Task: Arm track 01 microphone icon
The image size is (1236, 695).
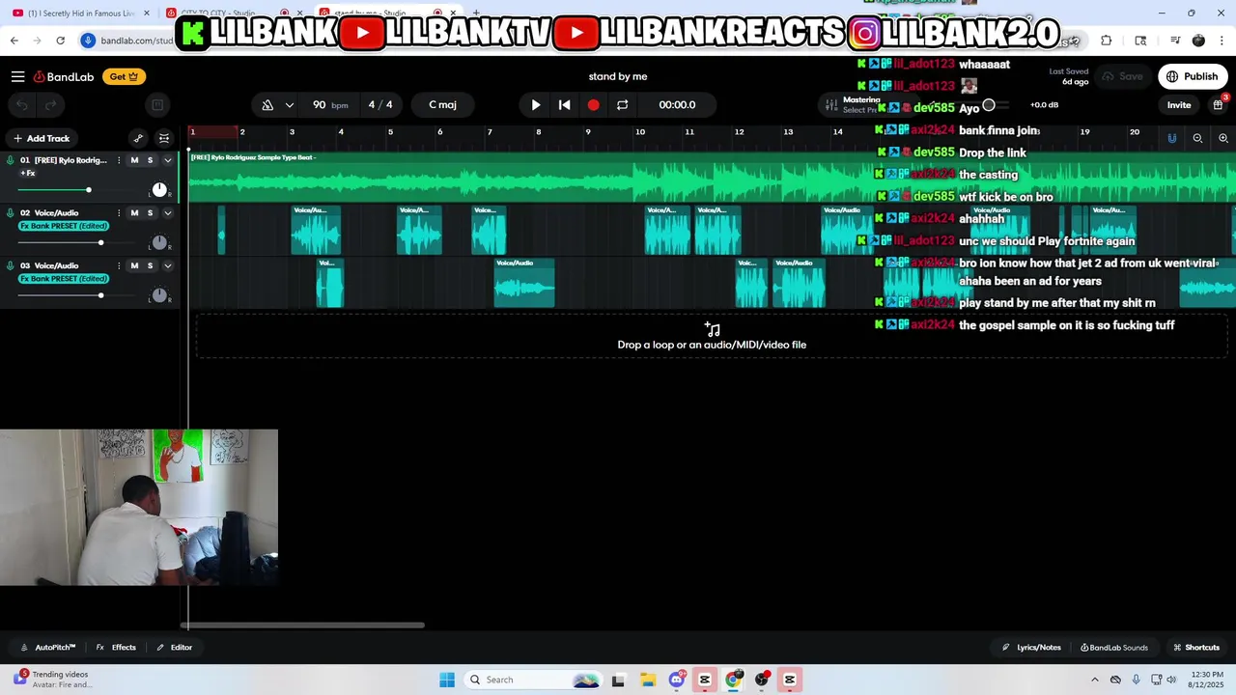Action: click(11, 160)
